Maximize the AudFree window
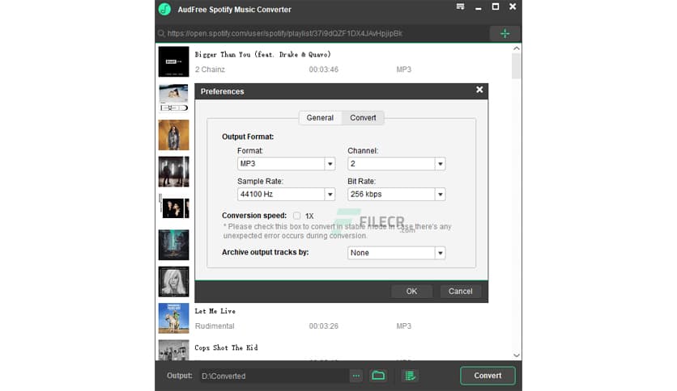The image size is (677, 391). tap(496, 6)
